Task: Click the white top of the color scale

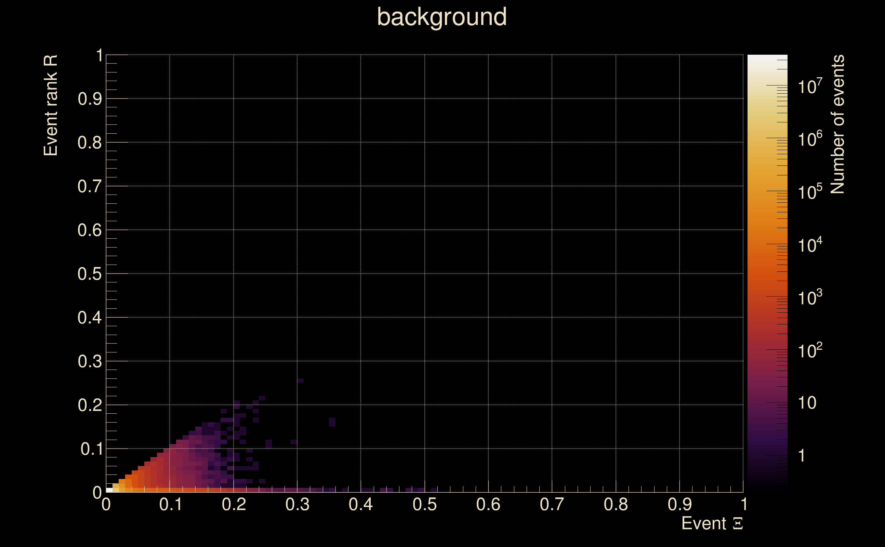Action: click(x=767, y=59)
